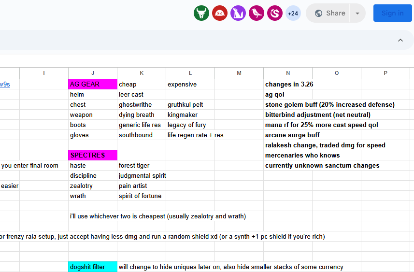Viewport: 414px width, 272px height.
Task: Select column K header
Action: (x=142, y=73)
